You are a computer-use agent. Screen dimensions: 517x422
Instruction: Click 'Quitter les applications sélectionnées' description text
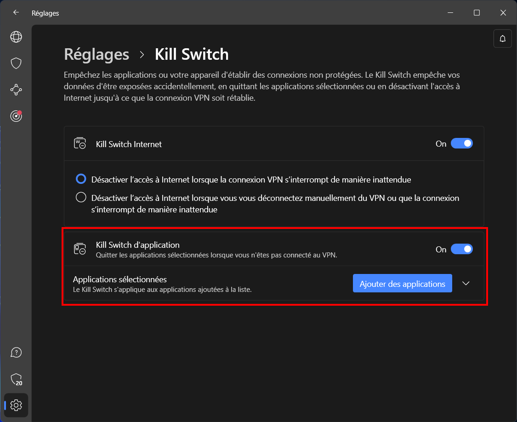(x=216, y=255)
